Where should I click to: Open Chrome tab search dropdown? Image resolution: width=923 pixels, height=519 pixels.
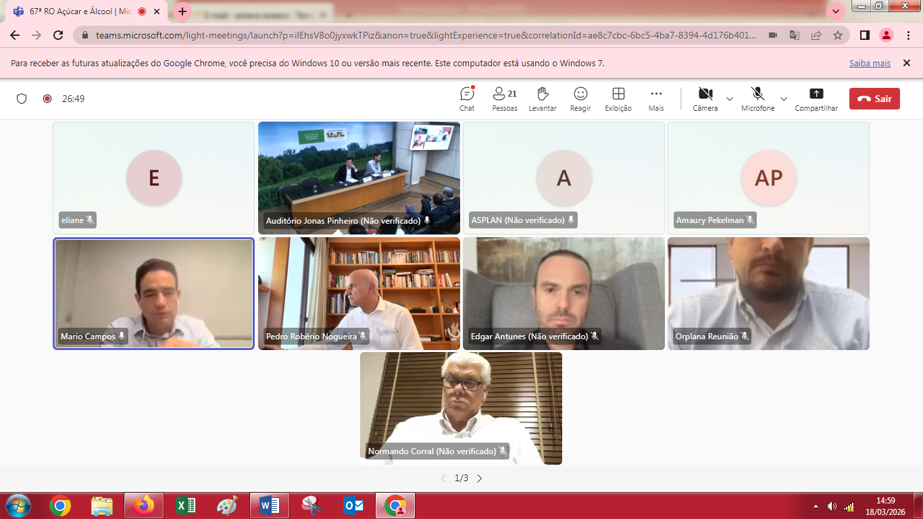tap(836, 11)
